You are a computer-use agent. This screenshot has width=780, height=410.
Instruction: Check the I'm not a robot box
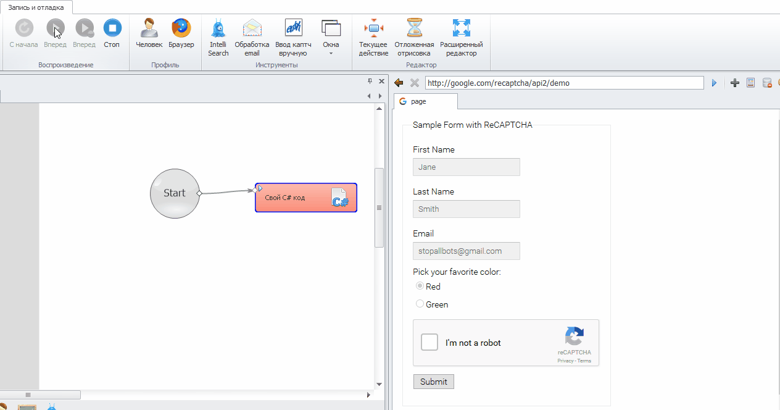click(x=429, y=342)
